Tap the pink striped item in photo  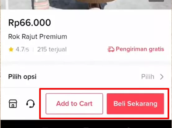tap(42, 6)
